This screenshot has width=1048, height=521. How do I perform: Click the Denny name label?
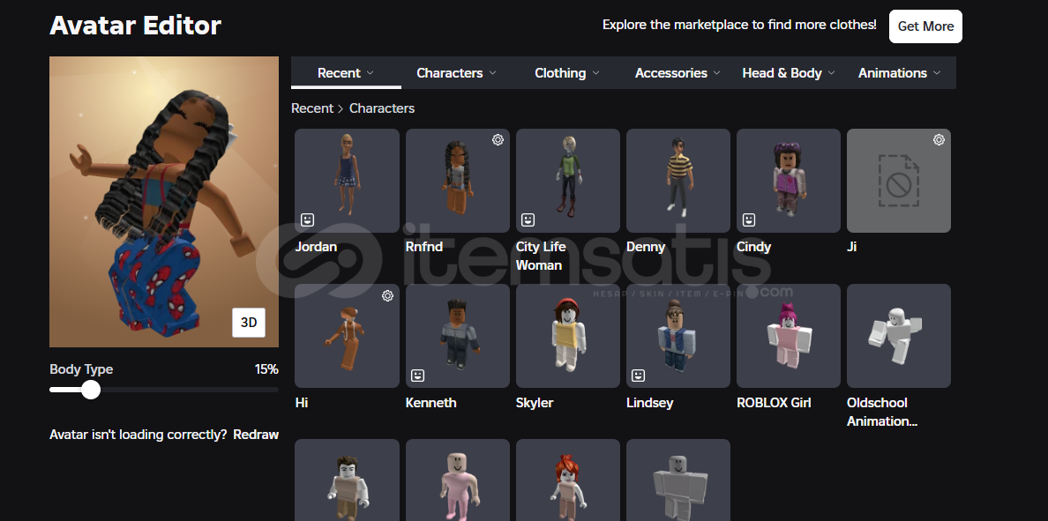tap(646, 247)
